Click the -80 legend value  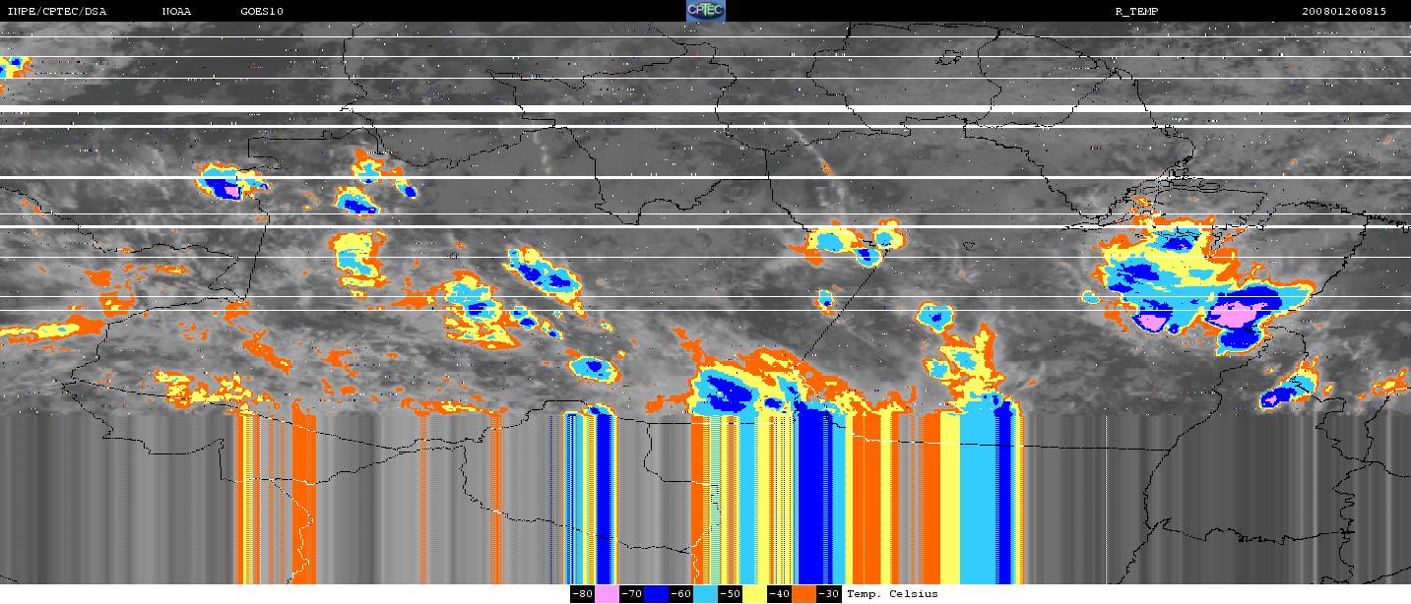pyautogui.click(x=582, y=594)
